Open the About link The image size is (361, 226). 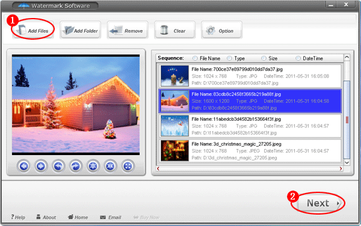pos(46,217)
